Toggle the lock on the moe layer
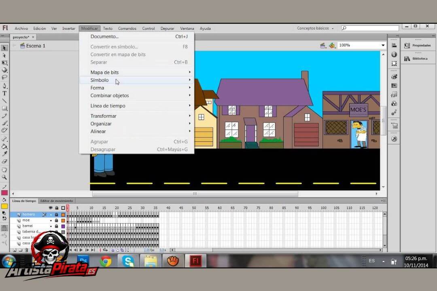This screenshot has height=291, width=437. [57, 221]
